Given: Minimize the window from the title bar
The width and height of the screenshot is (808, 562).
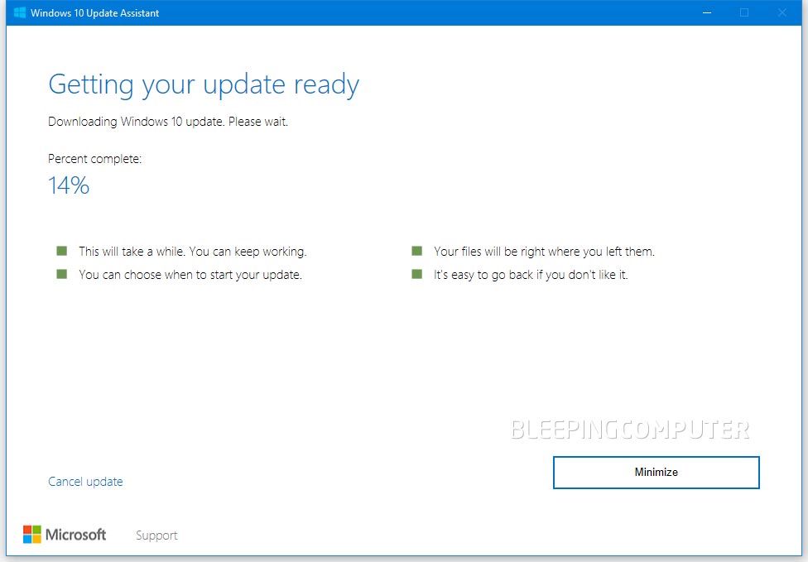Looking at the screenshot, I should tap(707, 12).
